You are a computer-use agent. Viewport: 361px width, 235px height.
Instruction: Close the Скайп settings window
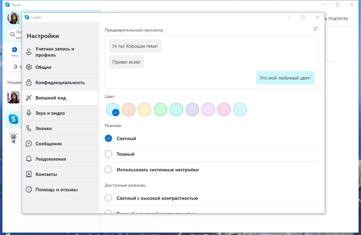click(318, 17)
